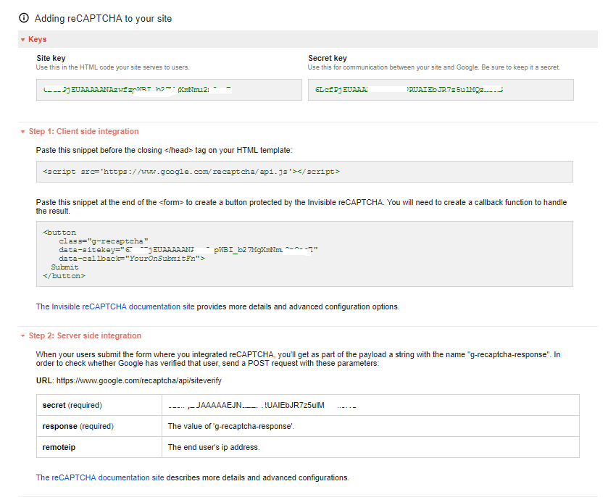Click the 'Secret key' label
608x497 pixels.
pos(328,58)
